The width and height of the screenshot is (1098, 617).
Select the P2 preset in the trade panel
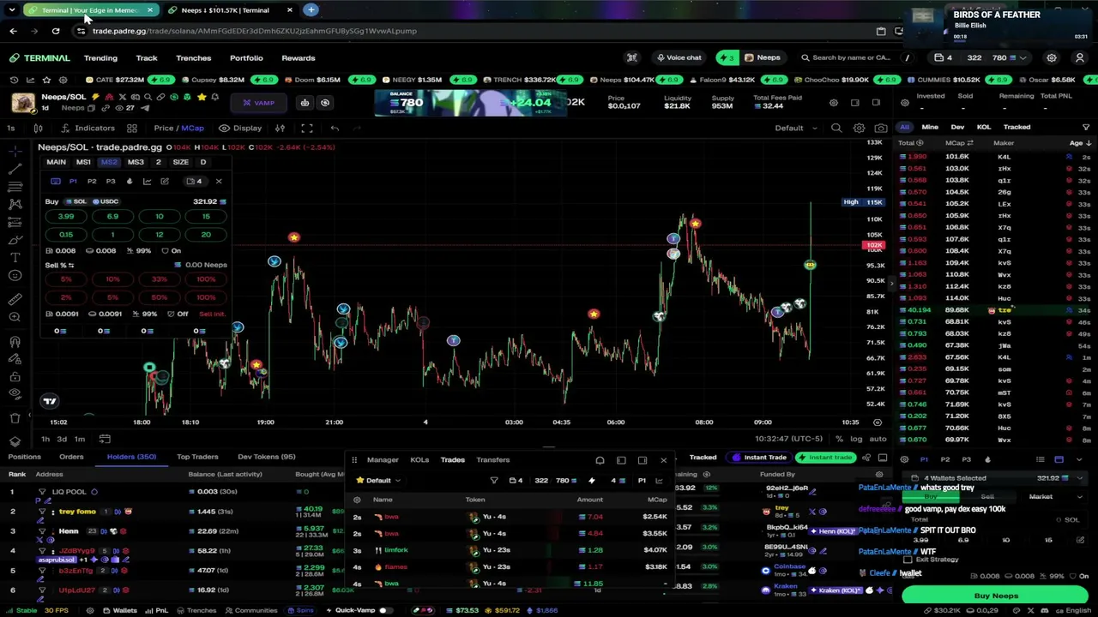[x=92, y=182]
